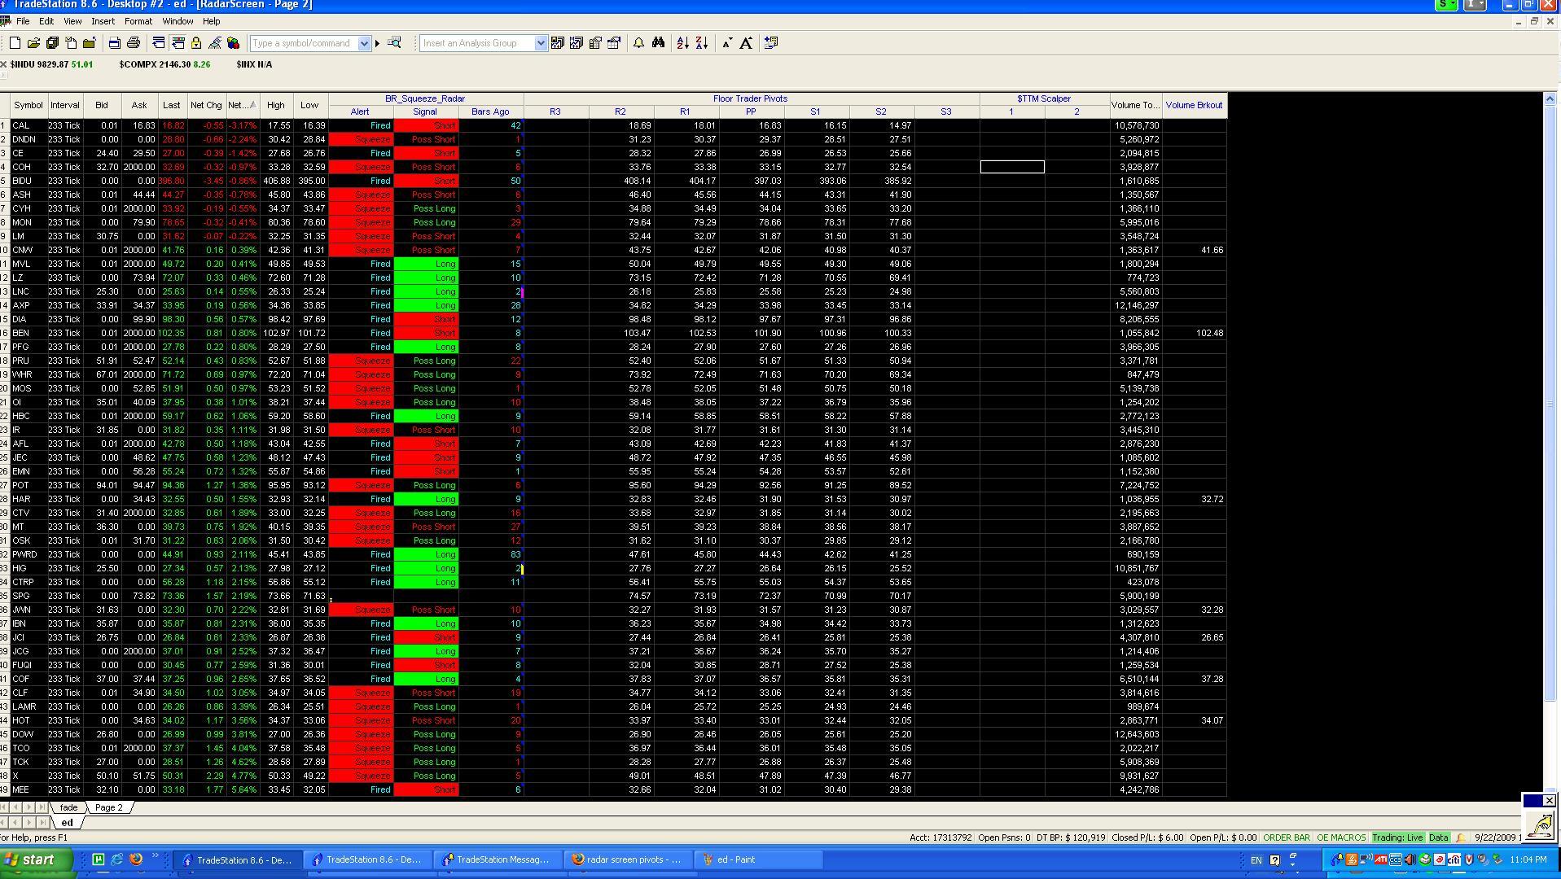Click the Signal column header
The width and height of the screenshot is (1561, 879).
point(425,112)
